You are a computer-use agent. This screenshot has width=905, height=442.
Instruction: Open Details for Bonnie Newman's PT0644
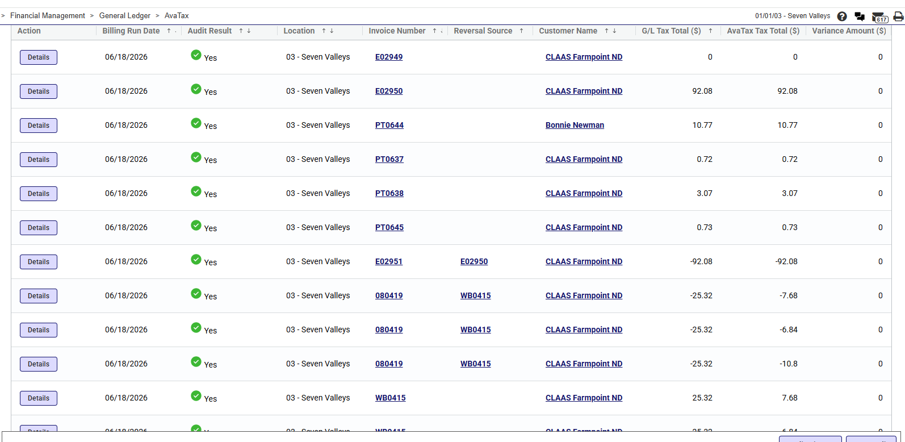pyautogui.click(x=39, y=126)
